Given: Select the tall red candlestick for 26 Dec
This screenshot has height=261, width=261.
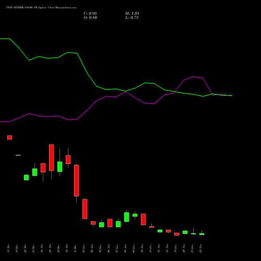Looking at the screenshot, I should click(x=52, y=158).
